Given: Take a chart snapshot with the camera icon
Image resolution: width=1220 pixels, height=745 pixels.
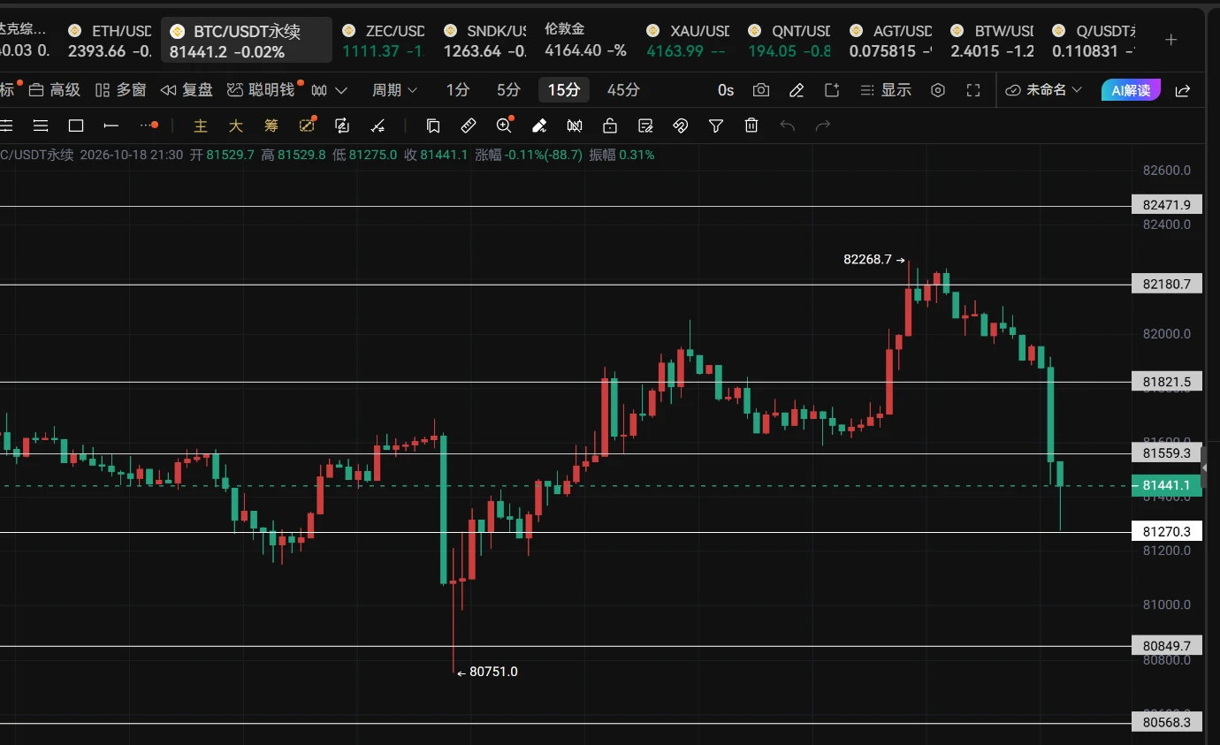Looking at the screenshot, I should 760,90.
